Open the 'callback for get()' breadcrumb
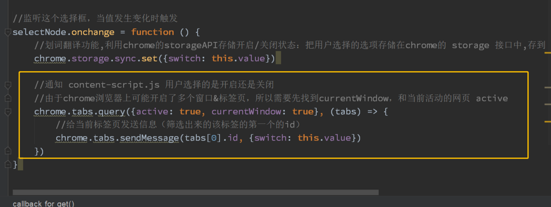This screenshot has width=551, height=207. (44, 204)
